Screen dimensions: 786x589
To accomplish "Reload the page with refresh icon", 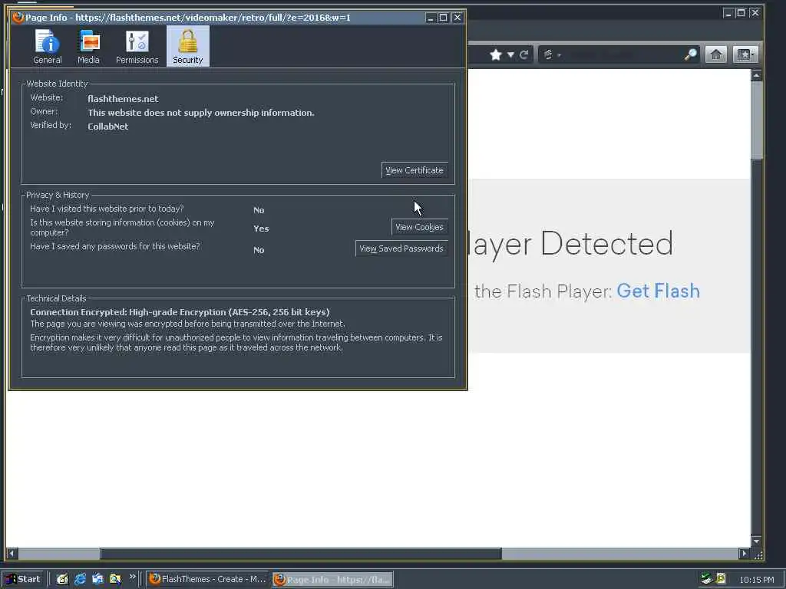I will [x=523, y=54].
